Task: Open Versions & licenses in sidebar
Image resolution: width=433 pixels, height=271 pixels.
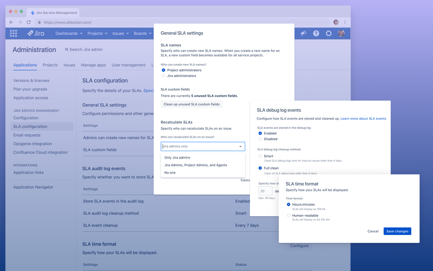Action: pyautogui.click(x=31, y=80)
